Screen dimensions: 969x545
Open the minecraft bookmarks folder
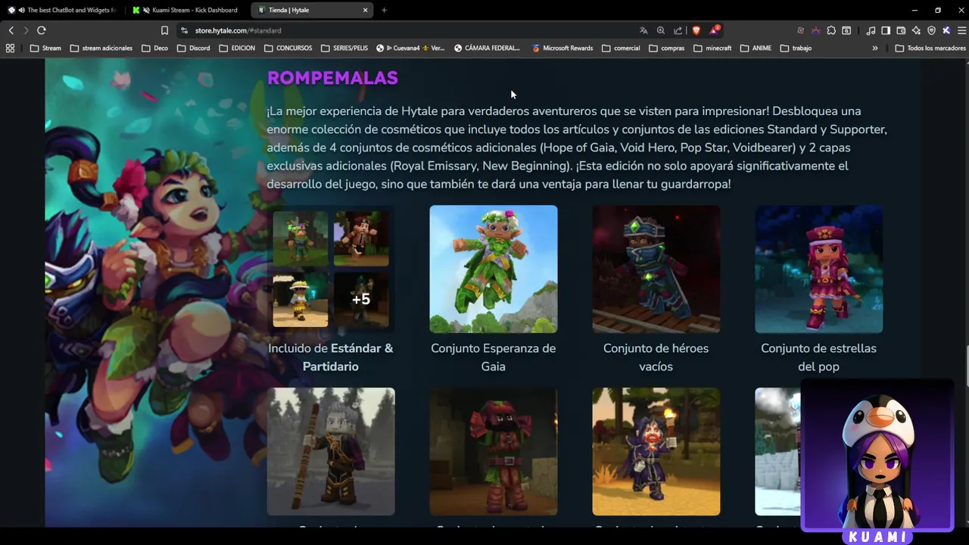tap(713, 48)
